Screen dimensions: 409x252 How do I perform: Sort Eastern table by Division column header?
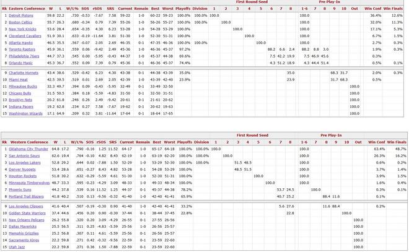(200, 8)
